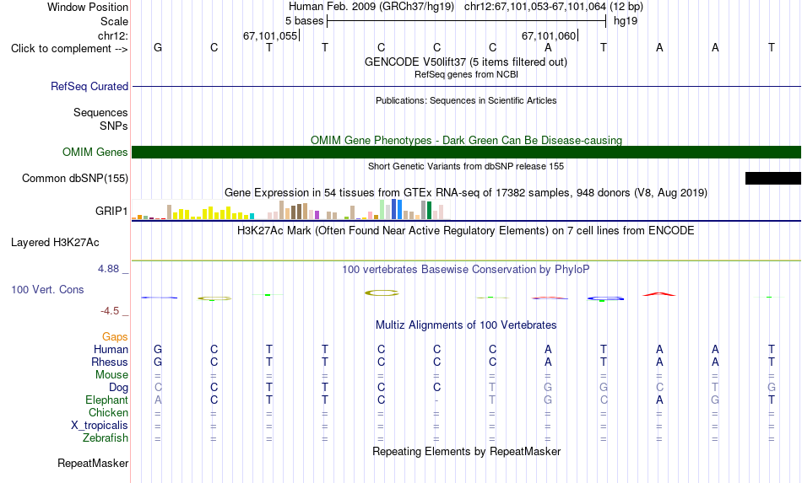Click the -4.5 PhyloP lower scale value

pyautogui.click(x=110, y=311)
